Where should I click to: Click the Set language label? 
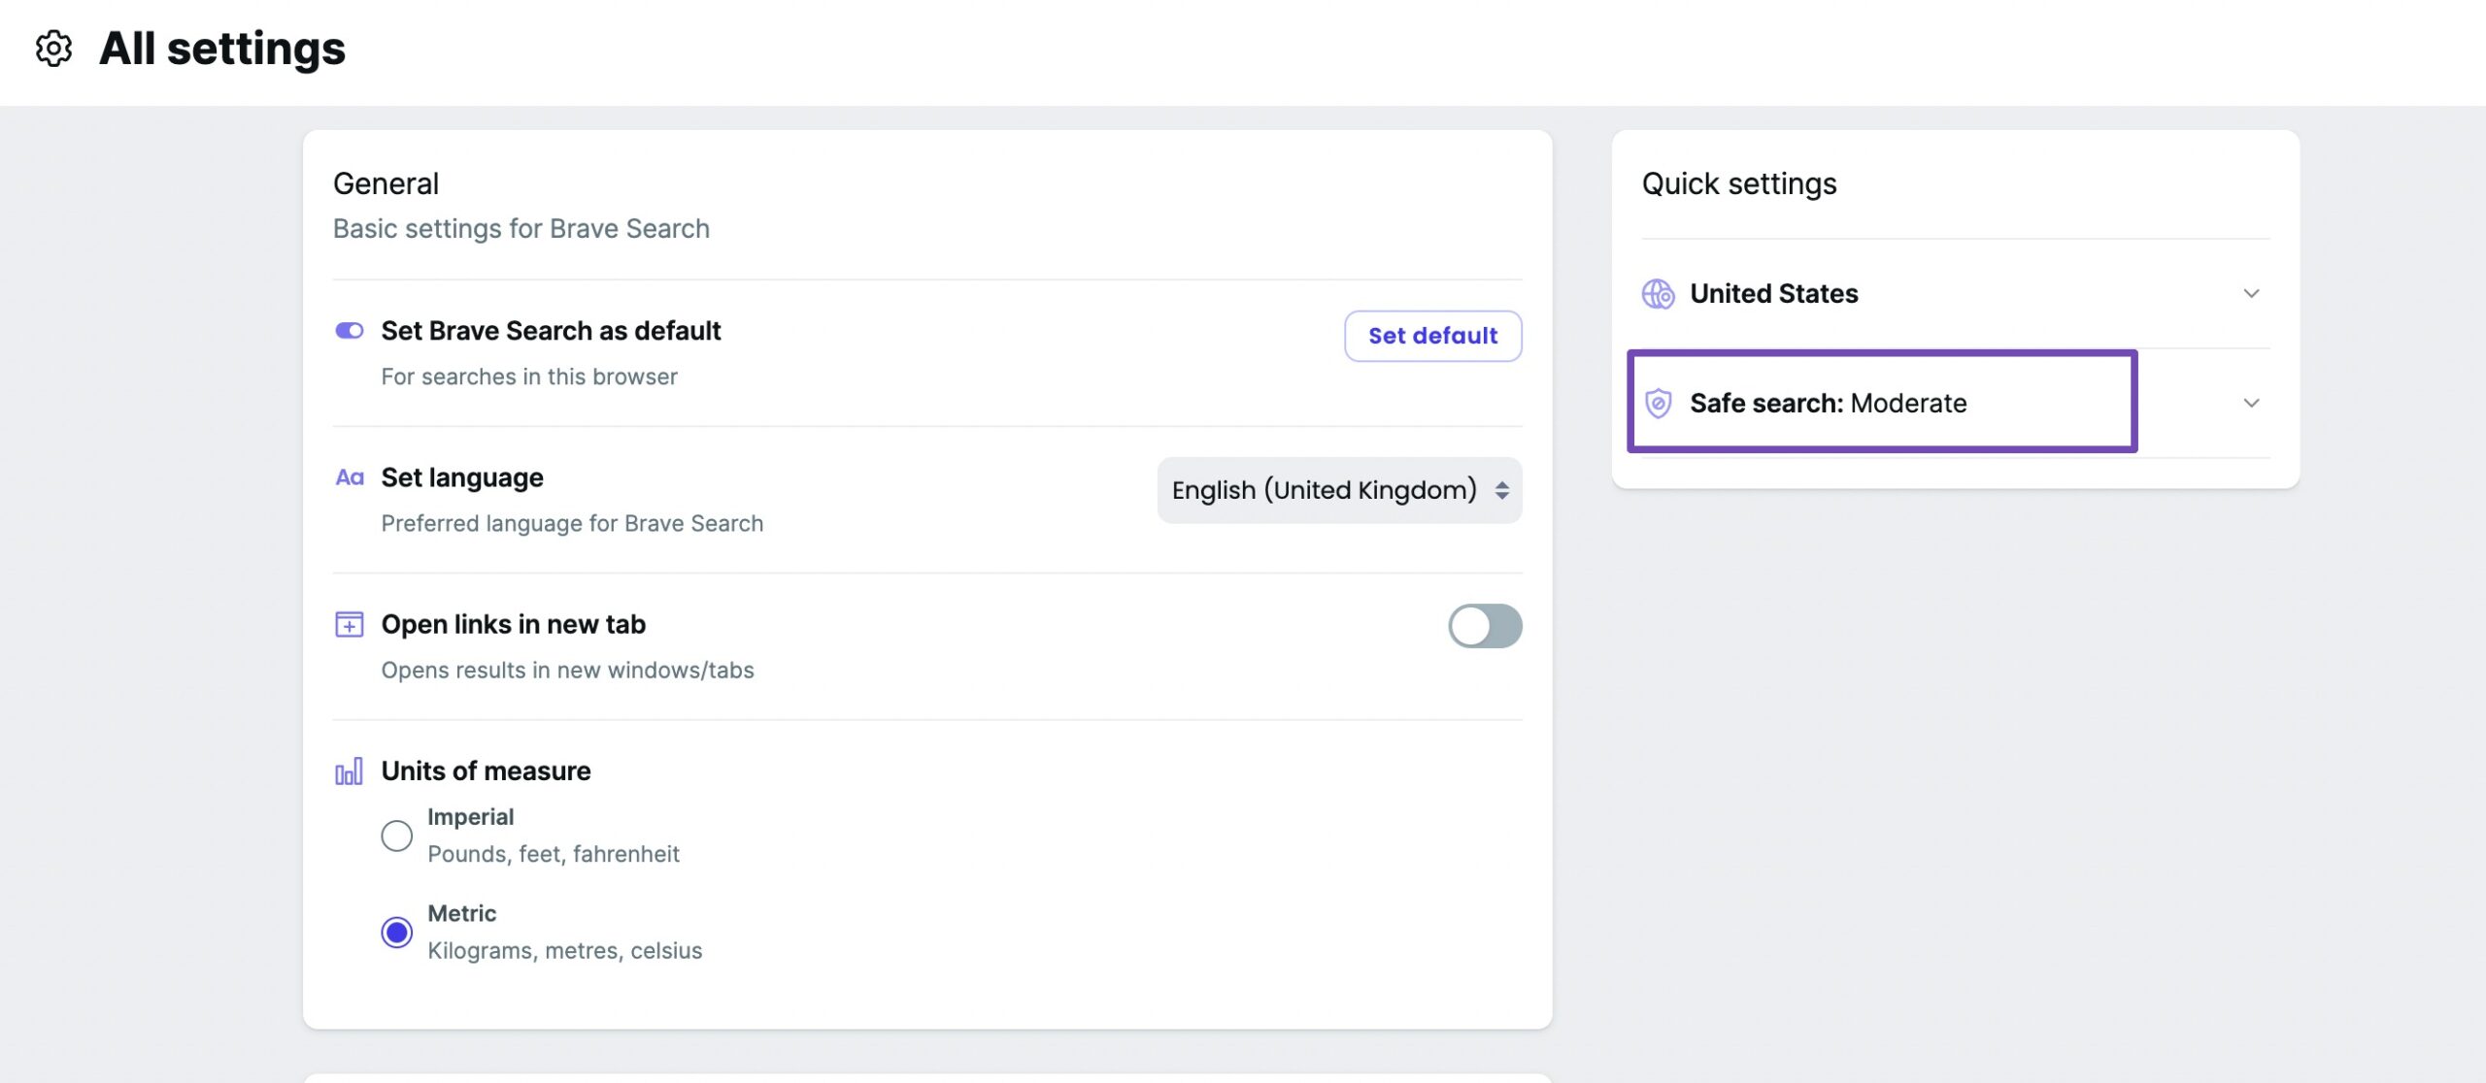click(x=462, y=477)
